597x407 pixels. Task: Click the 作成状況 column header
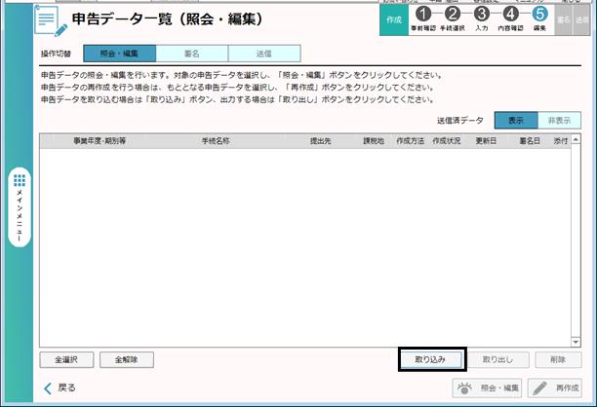(447, 141)
